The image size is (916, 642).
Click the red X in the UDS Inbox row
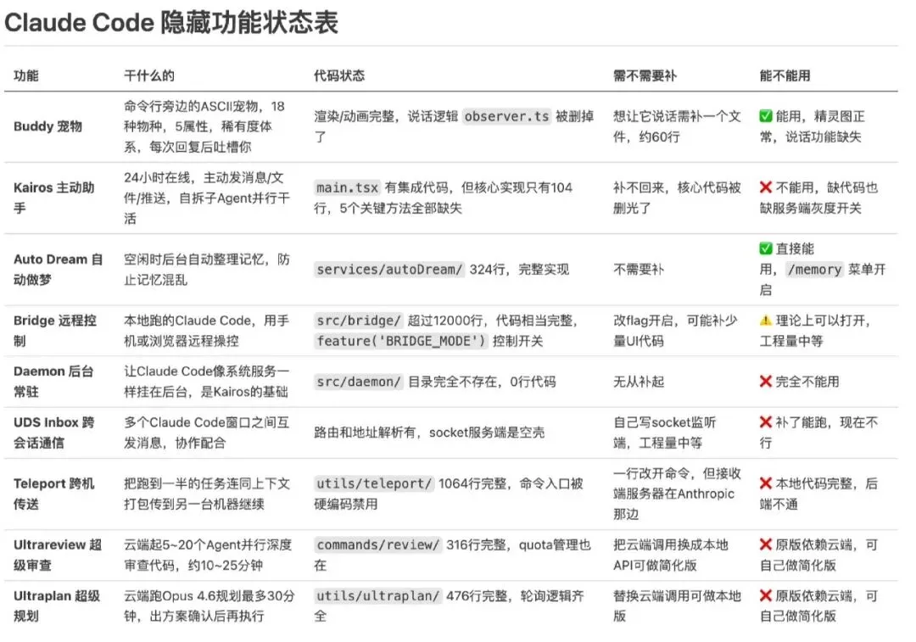pyautogui.click(x=765, y=422)
